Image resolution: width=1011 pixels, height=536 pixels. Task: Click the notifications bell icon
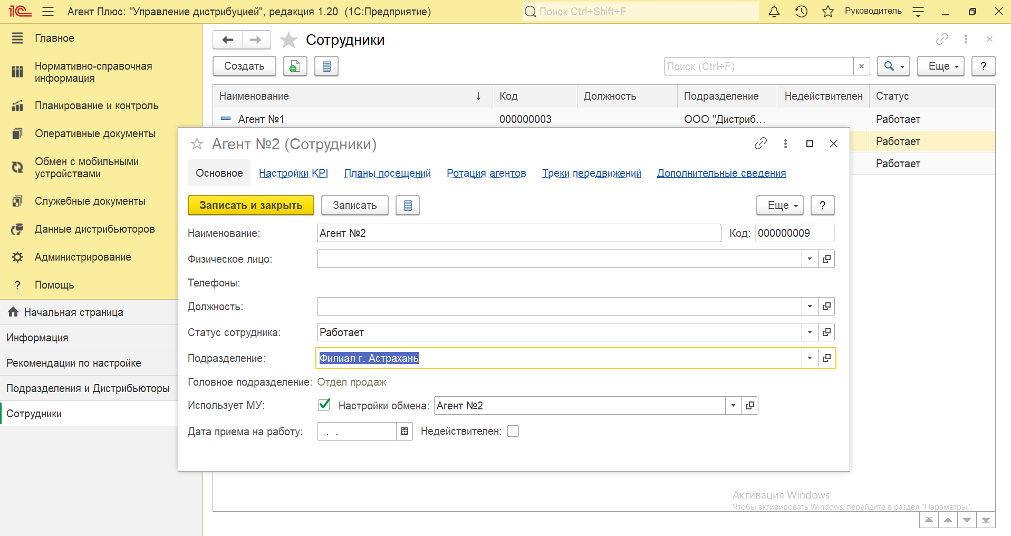coord(774,12)
